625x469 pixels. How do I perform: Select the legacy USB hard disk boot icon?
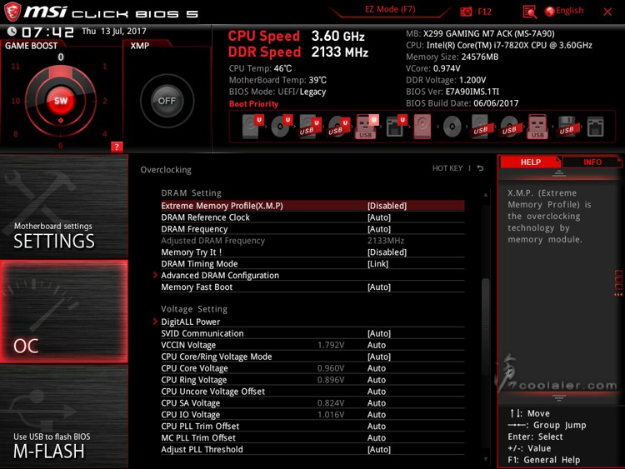pyautogui.click(x=481, y=127)
